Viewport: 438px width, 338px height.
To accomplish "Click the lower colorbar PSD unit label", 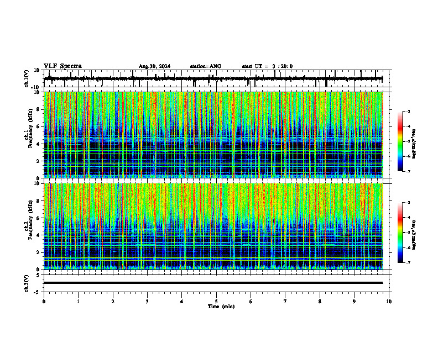I will click(414, 235).
